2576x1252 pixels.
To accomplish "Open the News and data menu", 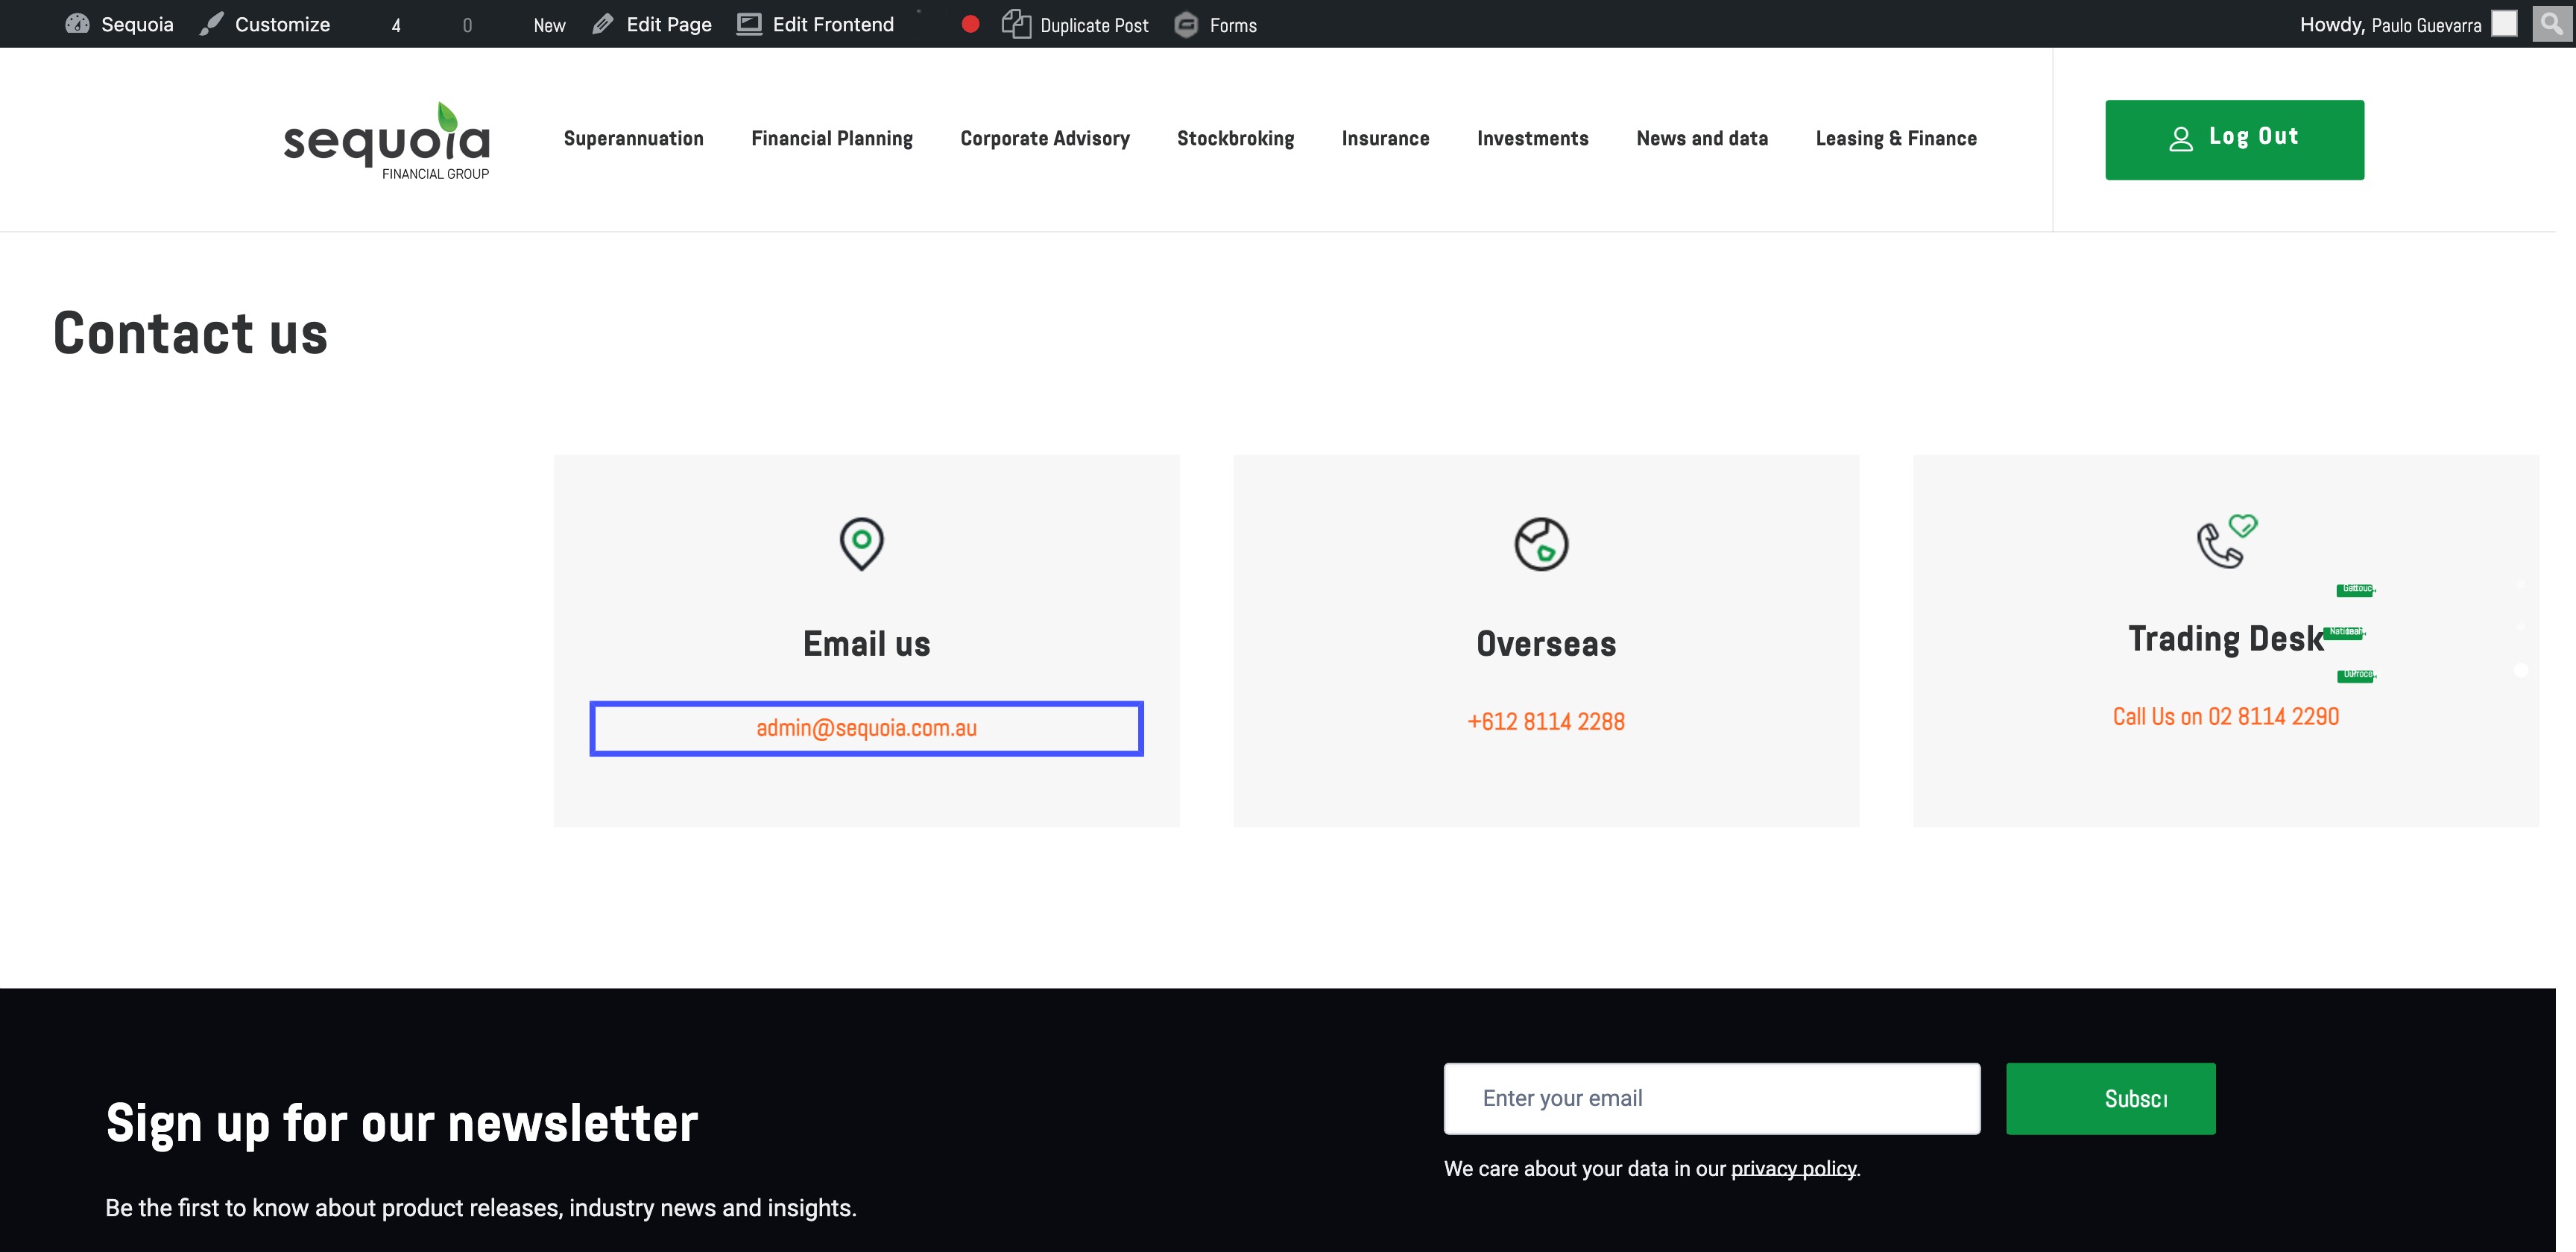I will (1701, 138).
